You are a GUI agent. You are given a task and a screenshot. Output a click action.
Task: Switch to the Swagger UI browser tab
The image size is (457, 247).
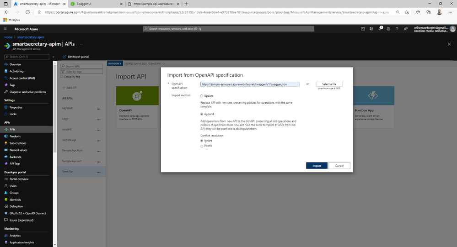click(97, 4)
